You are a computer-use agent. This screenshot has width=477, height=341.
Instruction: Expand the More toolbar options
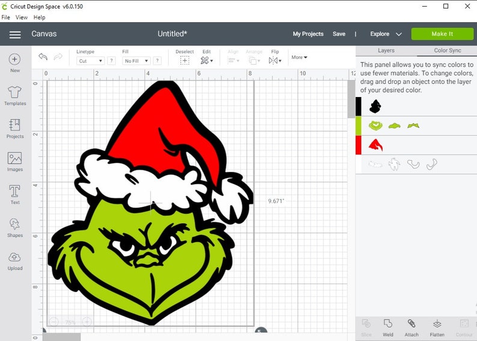[299, 57]
